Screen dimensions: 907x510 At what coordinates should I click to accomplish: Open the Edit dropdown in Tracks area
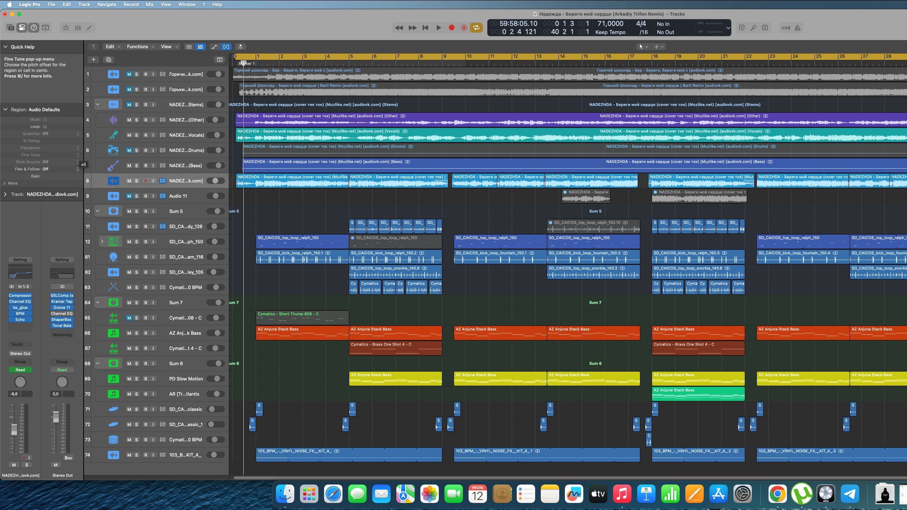click(113, 47)
